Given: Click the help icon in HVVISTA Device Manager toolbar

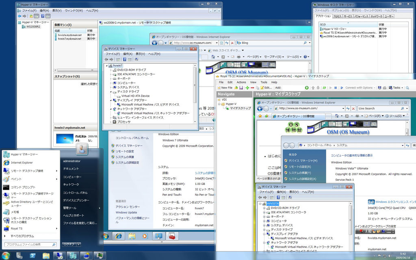Looking at the screenshot, I should (278, 197).
